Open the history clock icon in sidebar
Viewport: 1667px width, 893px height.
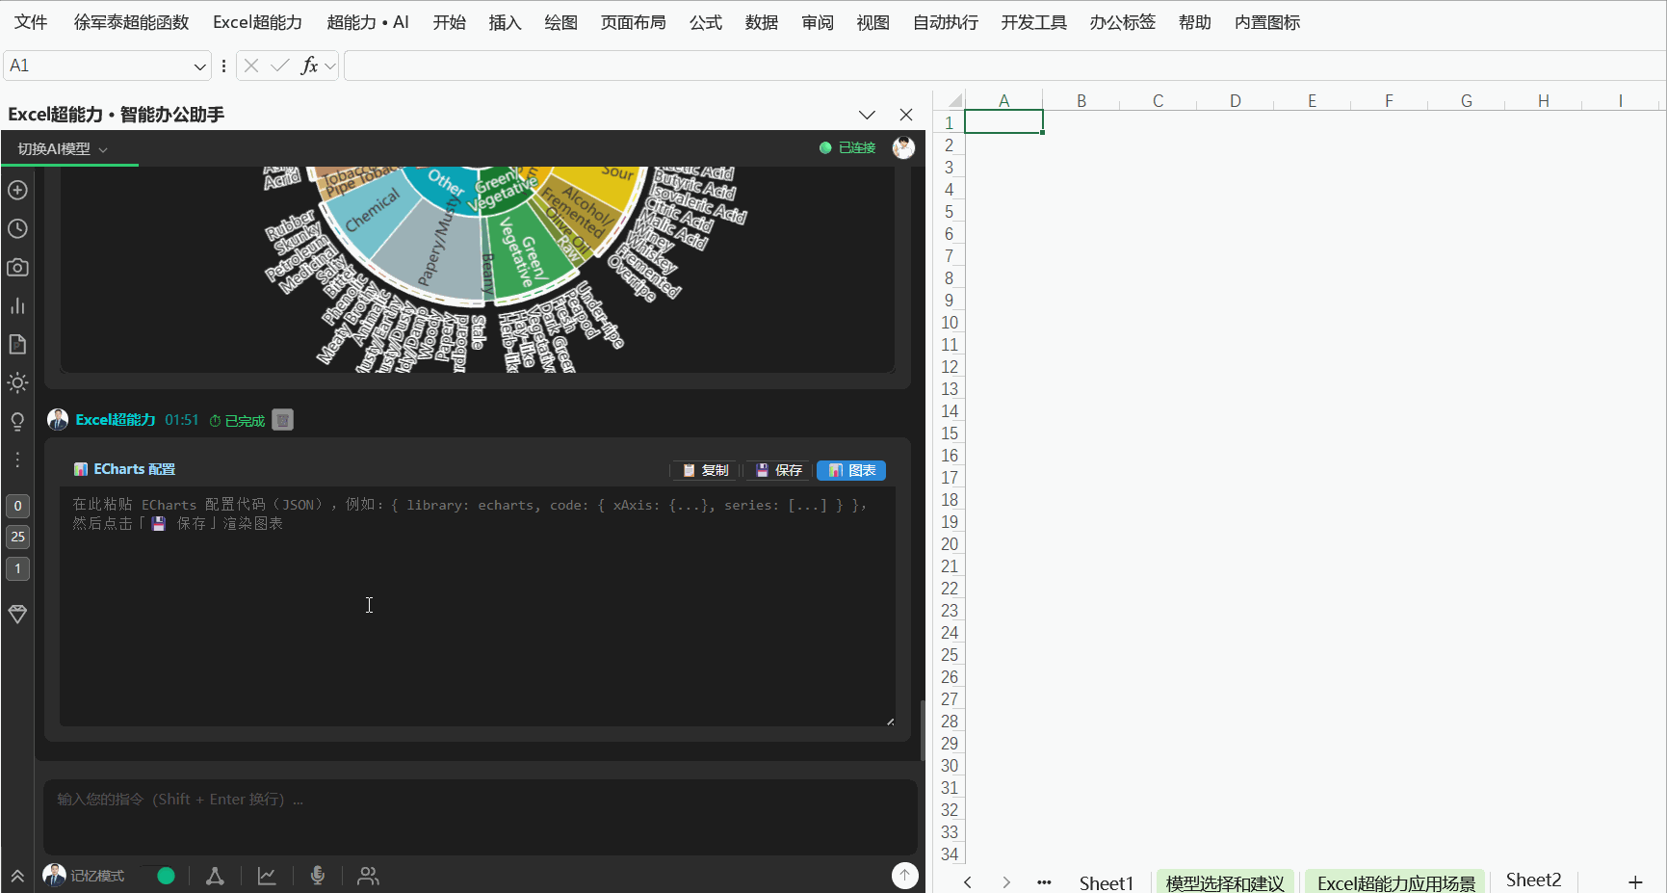[17, 228]
